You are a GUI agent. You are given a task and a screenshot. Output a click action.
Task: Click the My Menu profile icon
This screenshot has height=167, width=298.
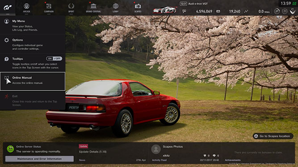point(6,21)
